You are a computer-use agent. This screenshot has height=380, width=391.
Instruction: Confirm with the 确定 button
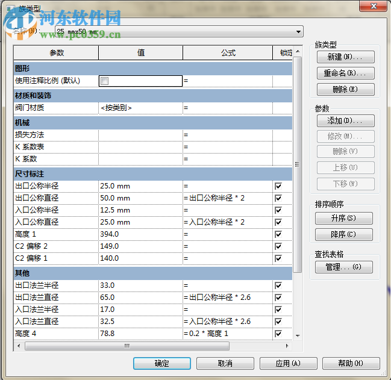pyautogui.click(x=162, y=363)
